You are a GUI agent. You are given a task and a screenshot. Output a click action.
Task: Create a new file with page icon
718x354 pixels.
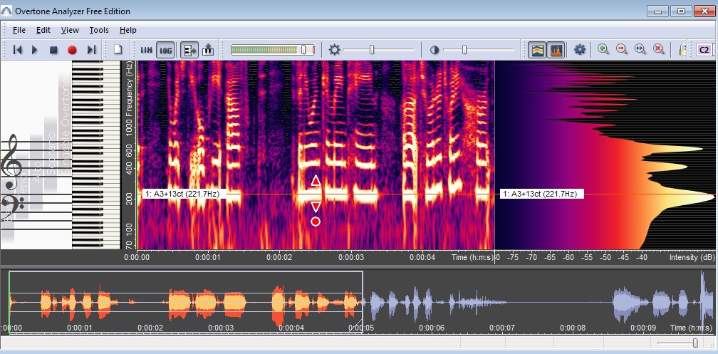(x=118, y=49)
